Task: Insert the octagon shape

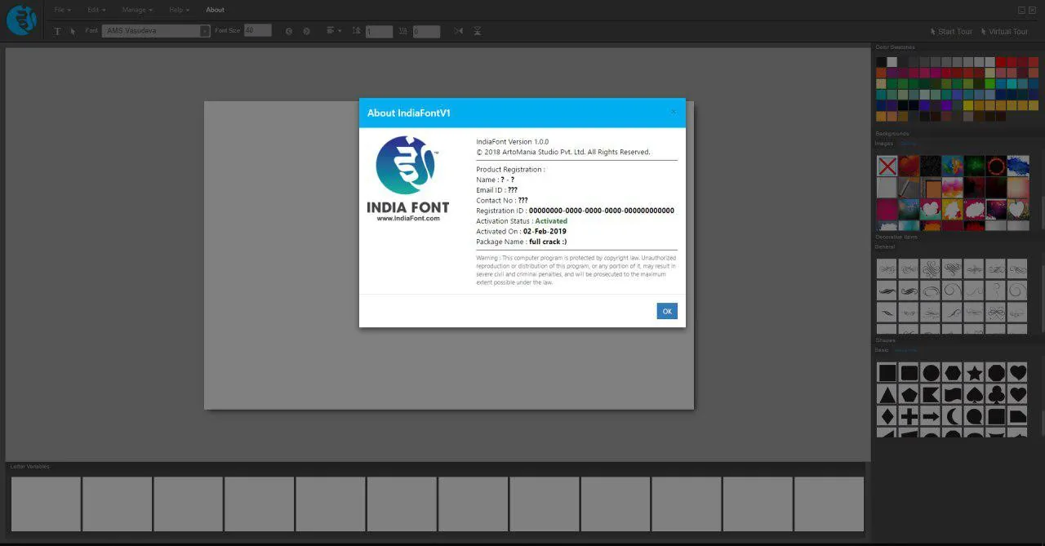Action: pos(996,373)
